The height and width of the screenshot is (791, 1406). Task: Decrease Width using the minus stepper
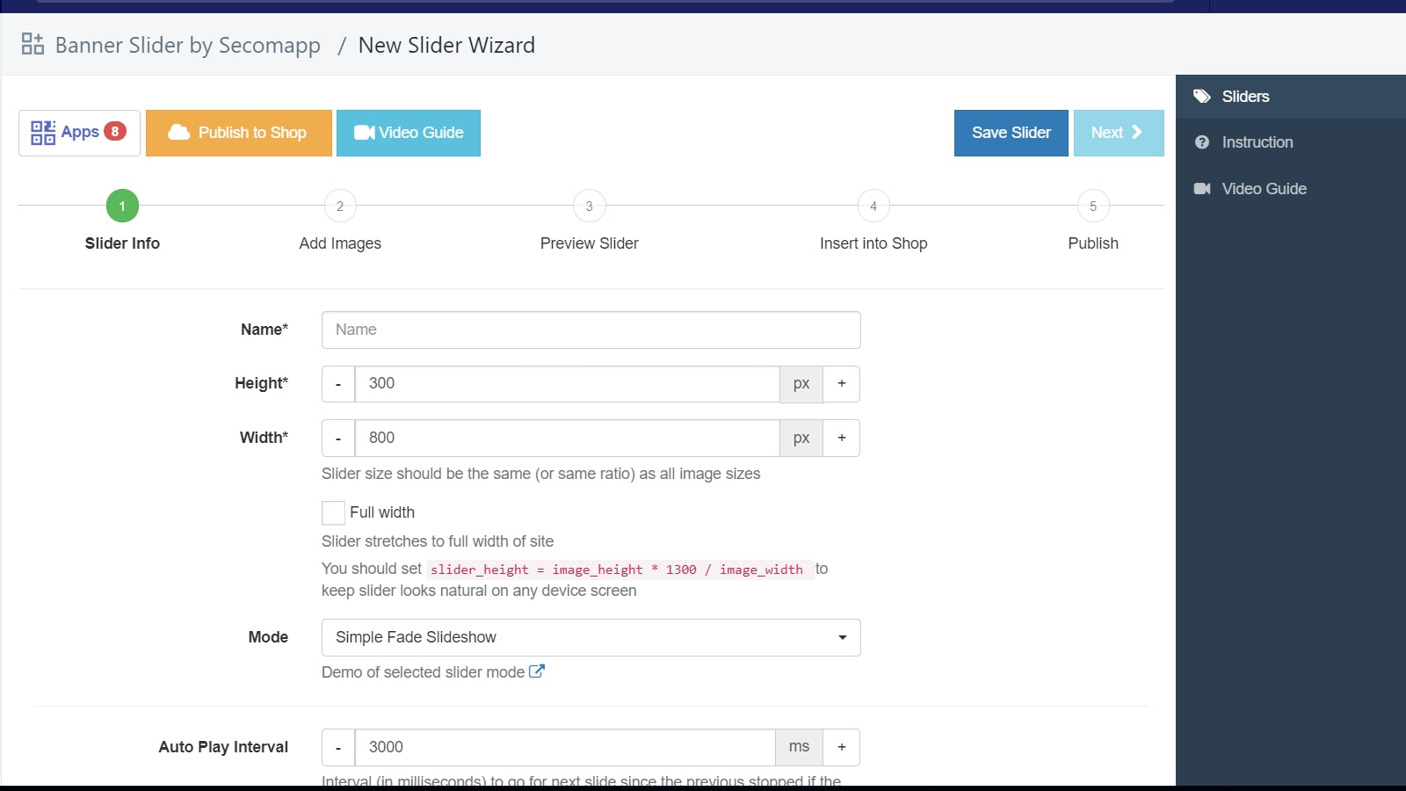pyautogui.click(x=337, y=438)
